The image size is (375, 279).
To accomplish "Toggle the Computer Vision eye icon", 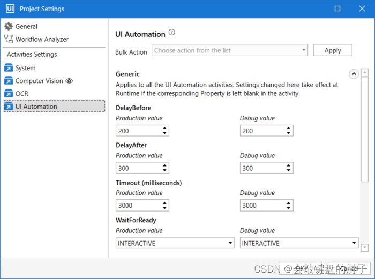I will coord(69,81).
